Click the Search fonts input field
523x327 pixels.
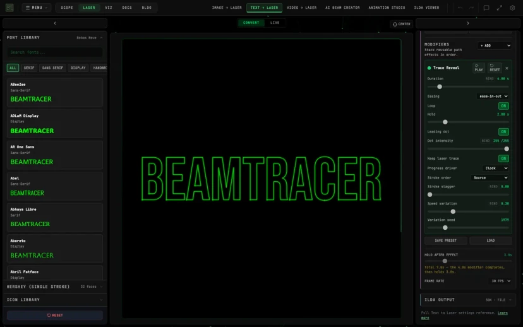(x=55, y=52)
